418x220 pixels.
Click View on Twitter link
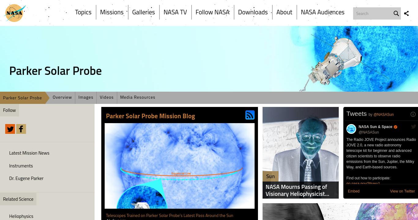point(402,191)
